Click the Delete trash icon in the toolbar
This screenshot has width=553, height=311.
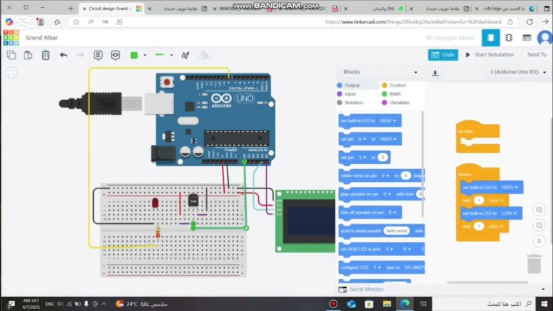(45, 55)
